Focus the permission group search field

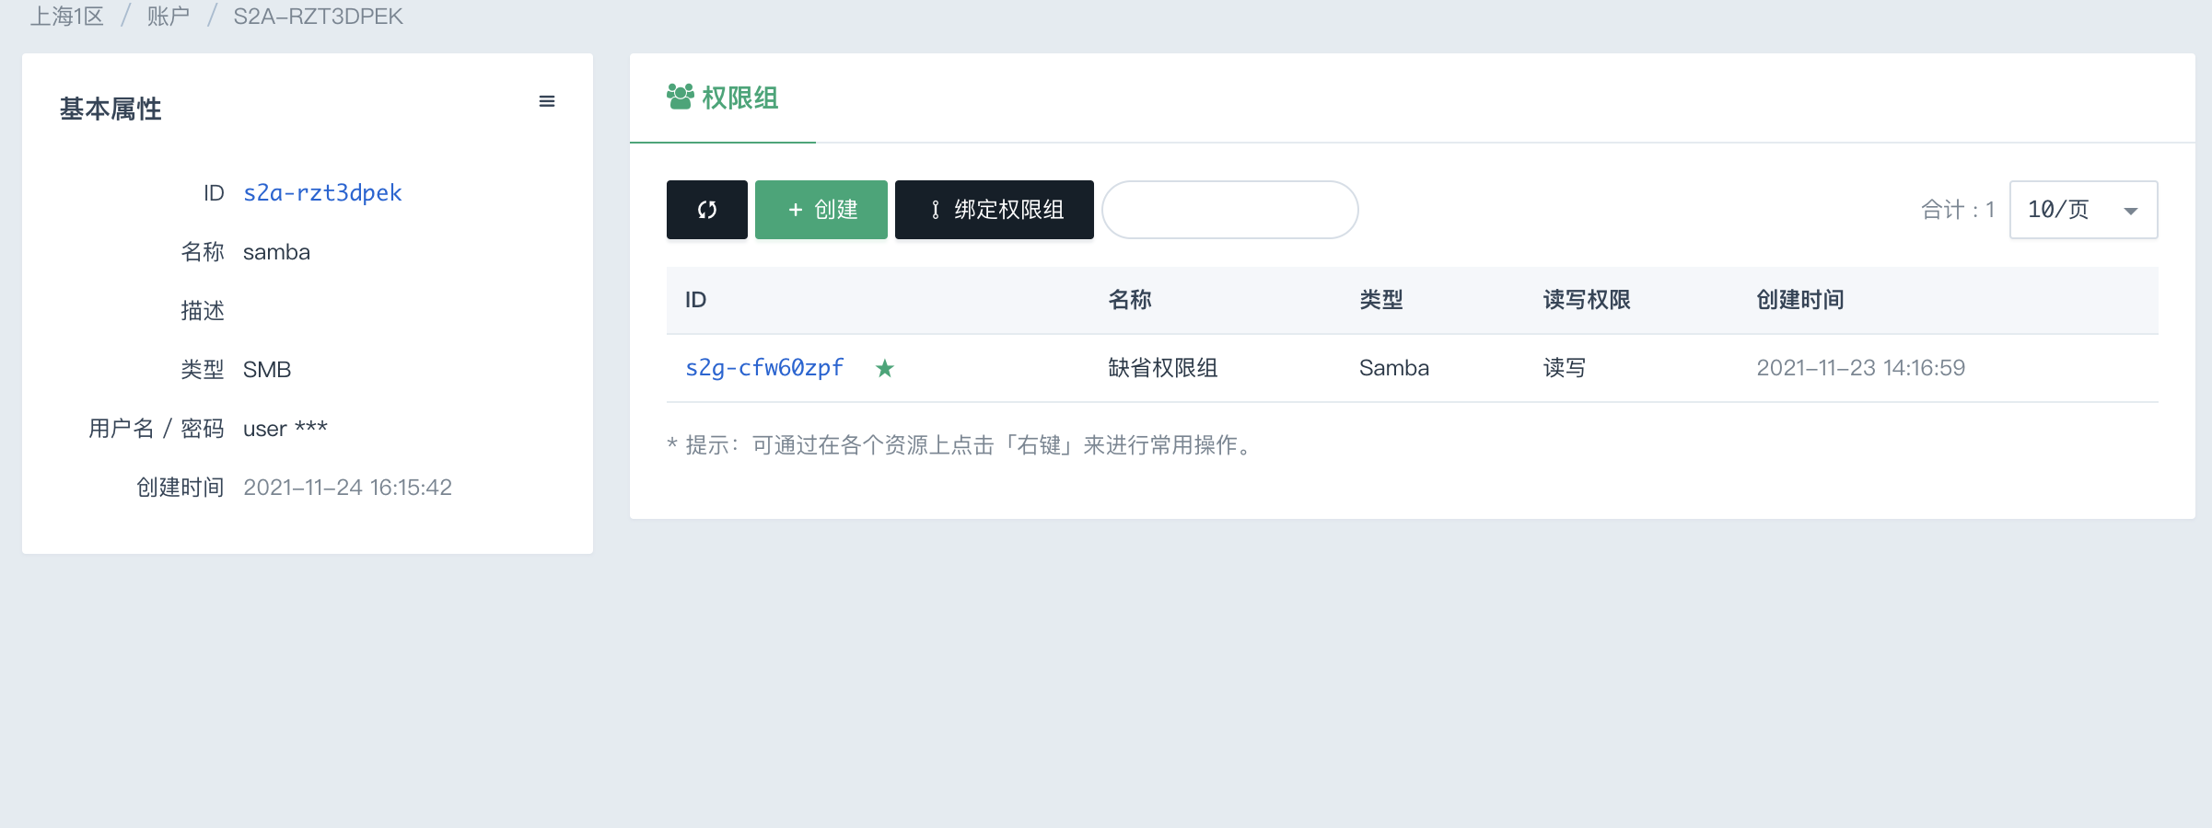[x=1229, y=210]
